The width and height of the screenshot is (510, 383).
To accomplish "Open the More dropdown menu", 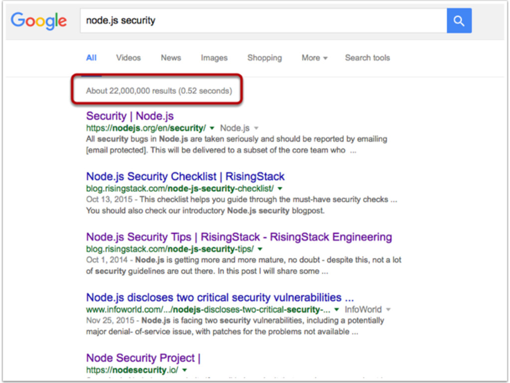I will [314, 58].
